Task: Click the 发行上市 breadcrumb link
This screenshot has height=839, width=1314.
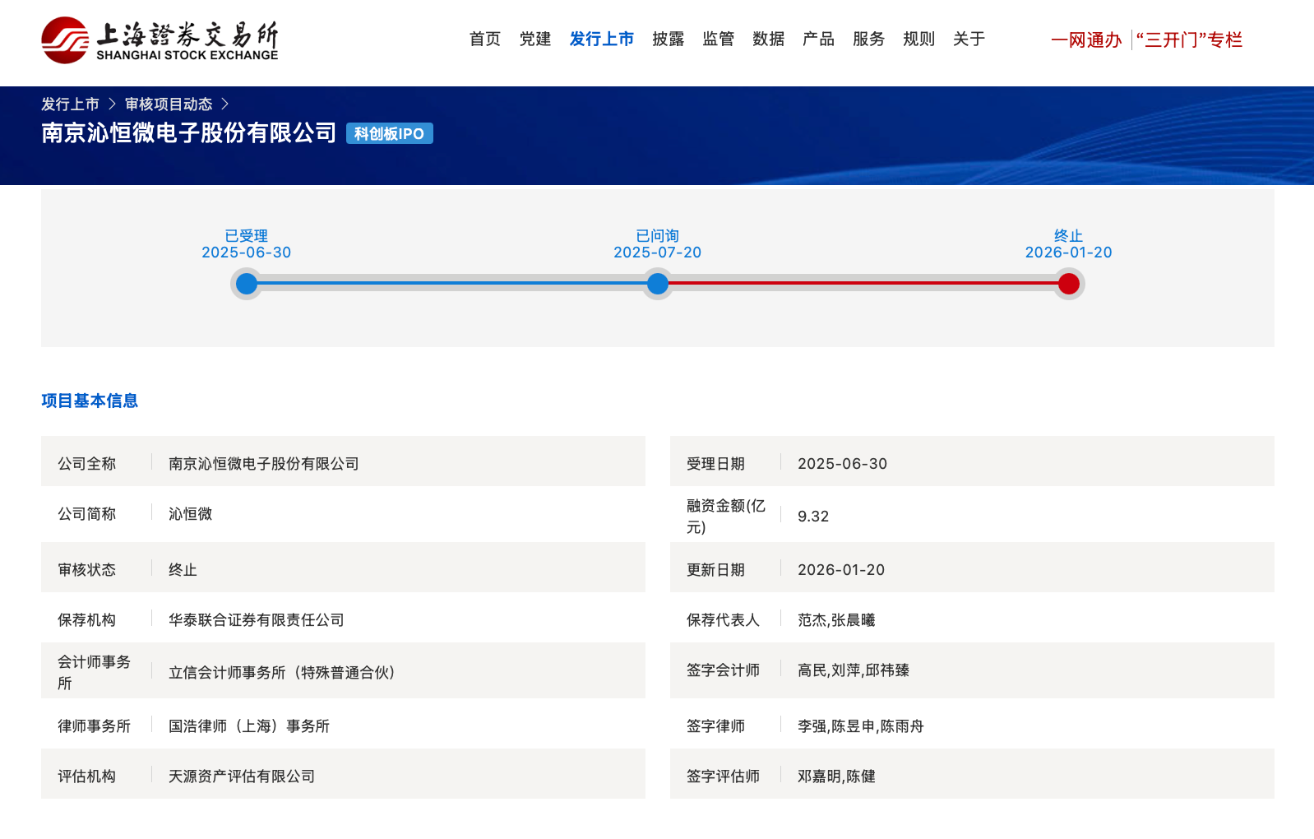Action: point(70,104)
